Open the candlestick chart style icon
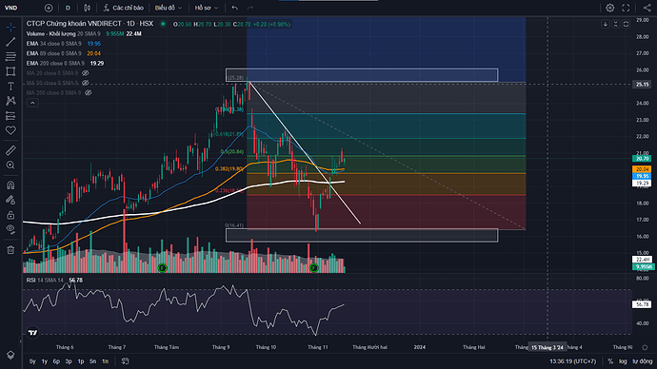This screenshot has height=369, width=657. [88, 8]
